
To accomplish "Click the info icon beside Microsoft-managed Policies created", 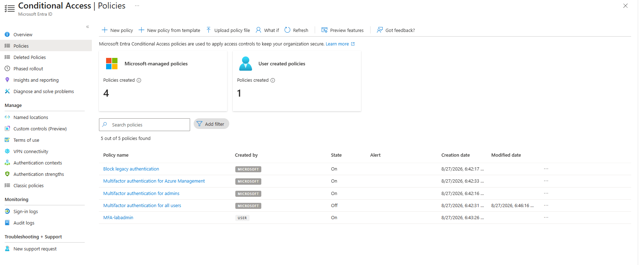I will [139, 80].
